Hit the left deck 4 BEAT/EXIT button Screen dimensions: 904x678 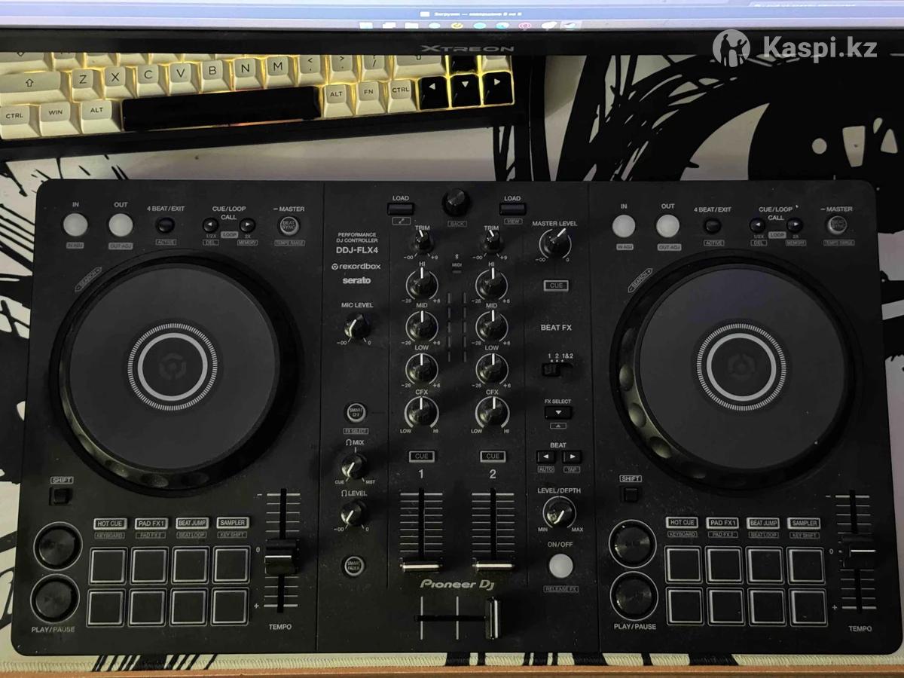165,225
